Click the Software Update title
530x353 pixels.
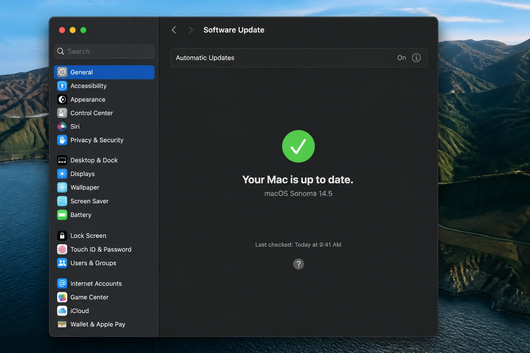coord(234,30)
